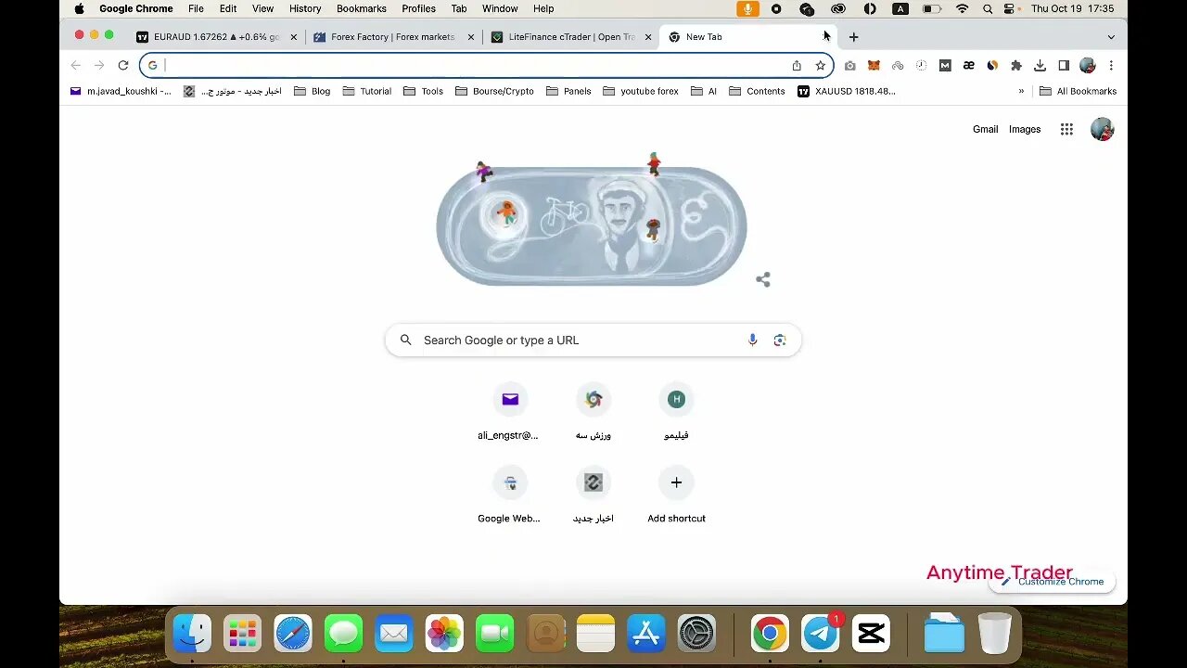1187x668 pixels.
Task: Click the orange microphone menu bar icon
Action: coord(747,8)
